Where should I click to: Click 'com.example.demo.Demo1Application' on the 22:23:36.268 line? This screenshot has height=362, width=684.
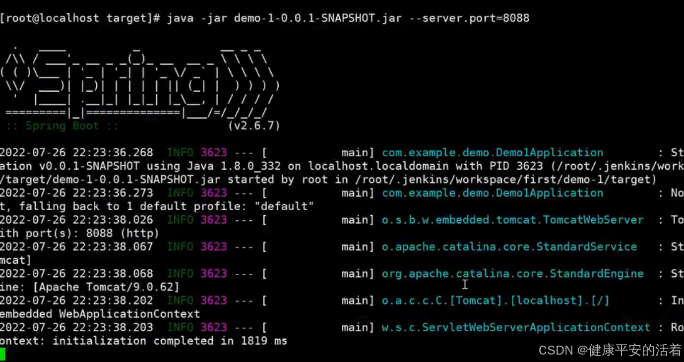pos(493,153)
